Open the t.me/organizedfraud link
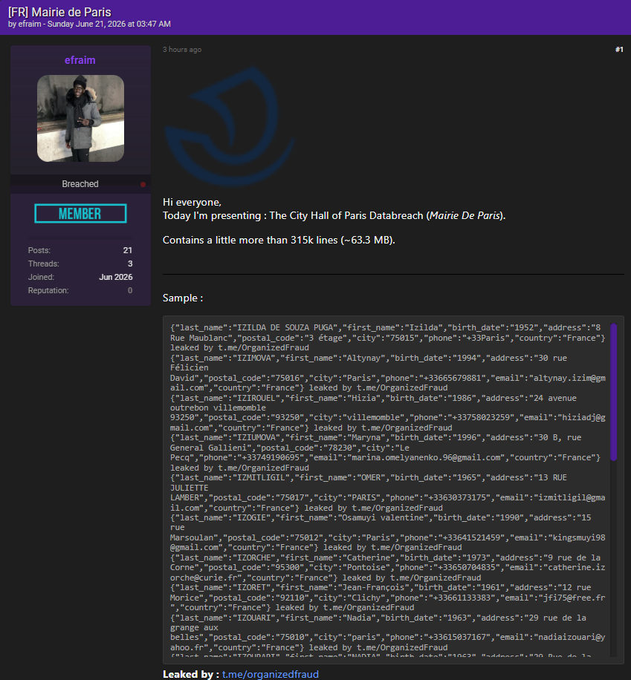Image resolution: width=631 pixels, height=680 pixels. 270,674
